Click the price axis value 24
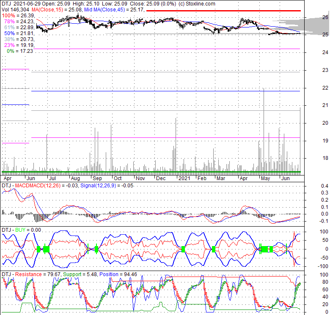Screen dimensions: 330x315 pyautogui.click(x=325, y=52)
